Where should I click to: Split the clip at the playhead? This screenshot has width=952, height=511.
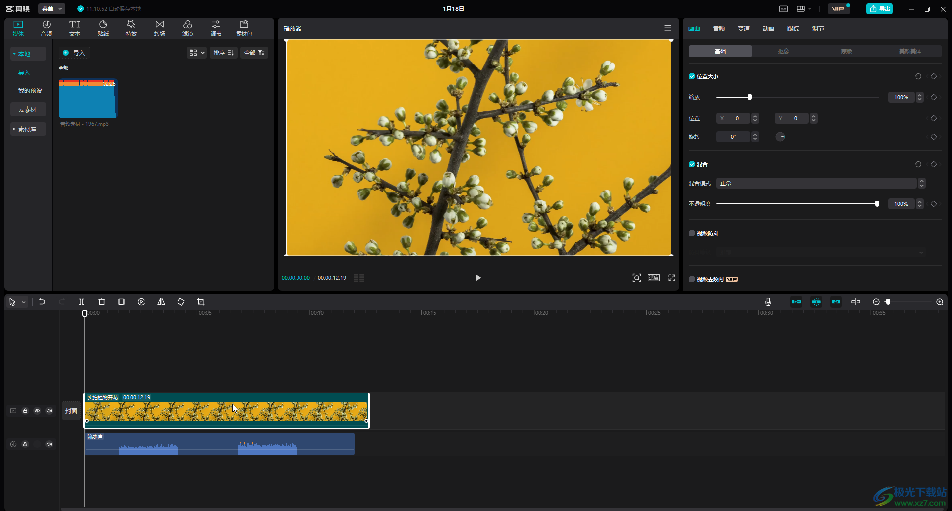pyautogui.click(x=82, y=302)
